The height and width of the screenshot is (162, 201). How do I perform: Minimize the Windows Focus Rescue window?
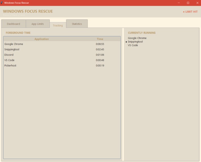179,3
